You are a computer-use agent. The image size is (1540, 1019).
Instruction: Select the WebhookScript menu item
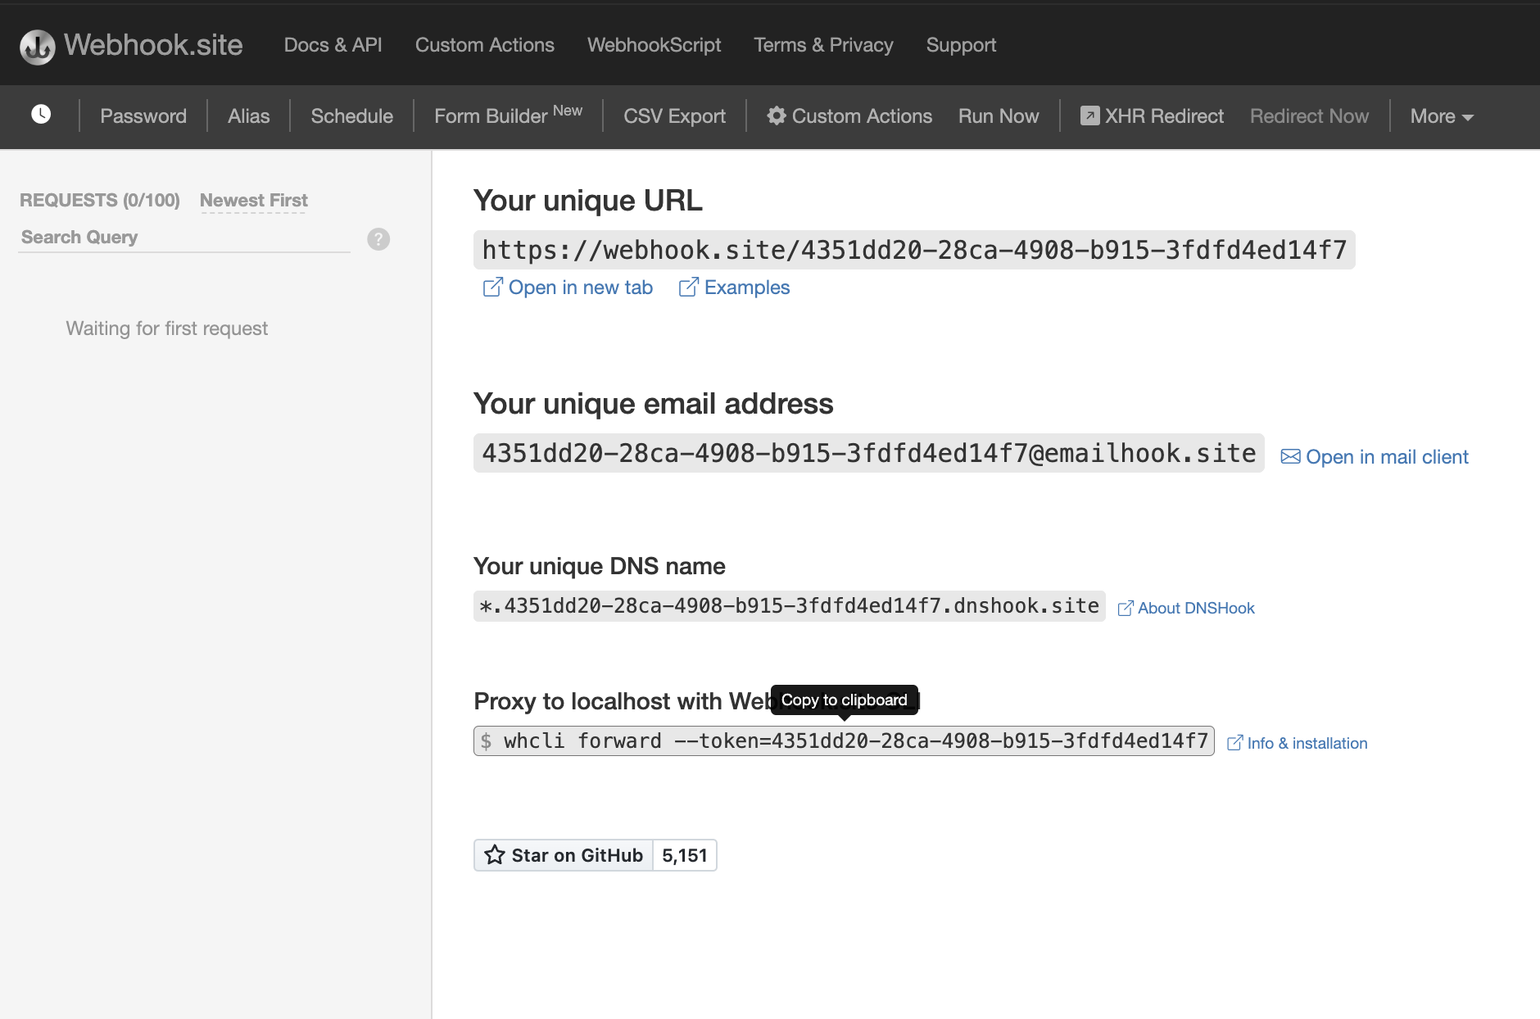click(x=654, y=45)
